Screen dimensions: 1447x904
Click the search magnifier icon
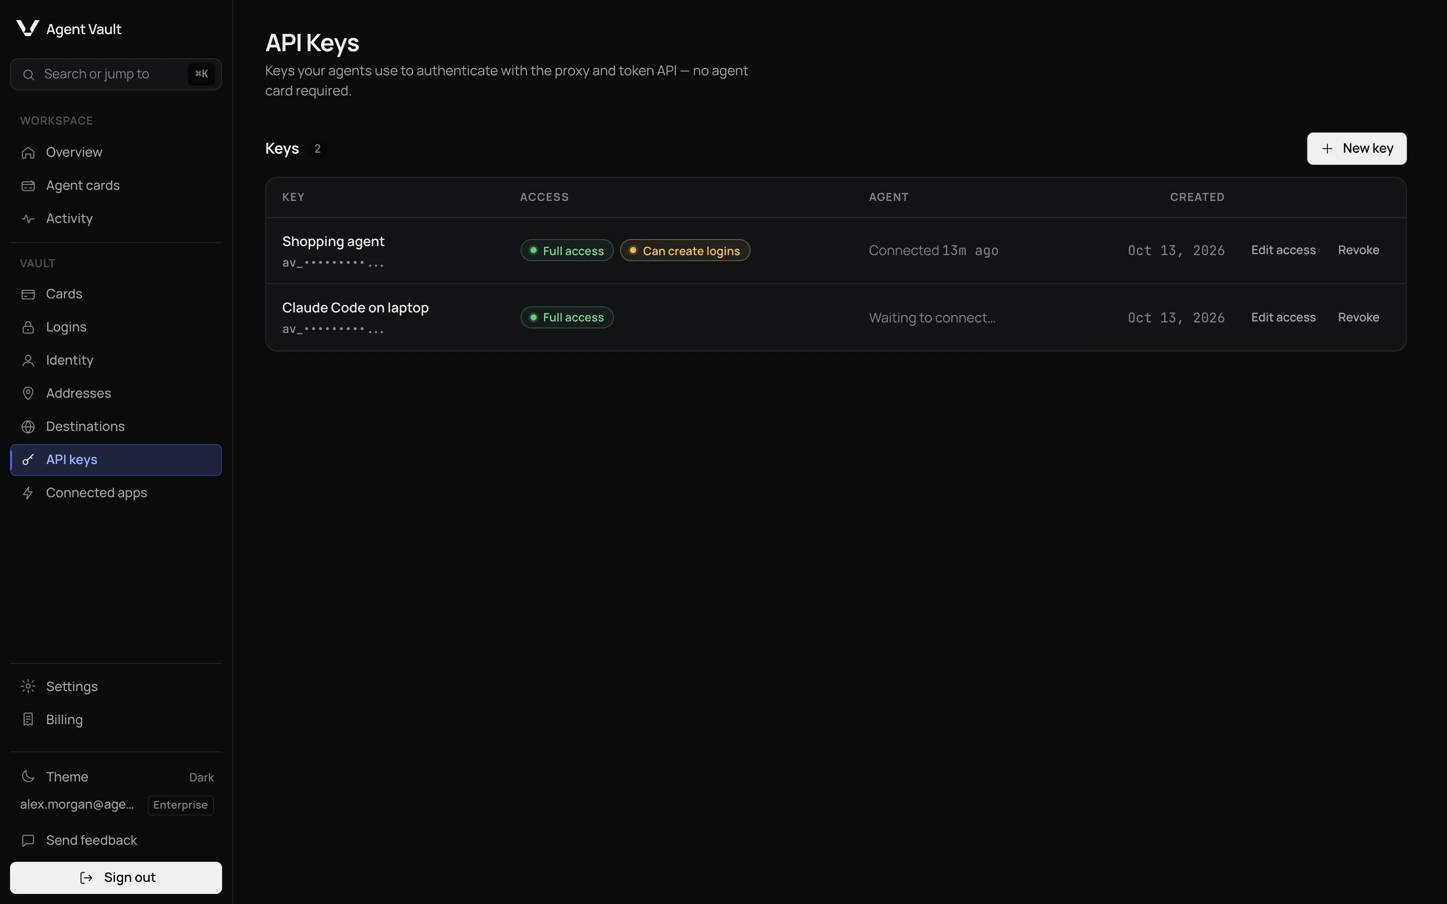coord(28,75)
